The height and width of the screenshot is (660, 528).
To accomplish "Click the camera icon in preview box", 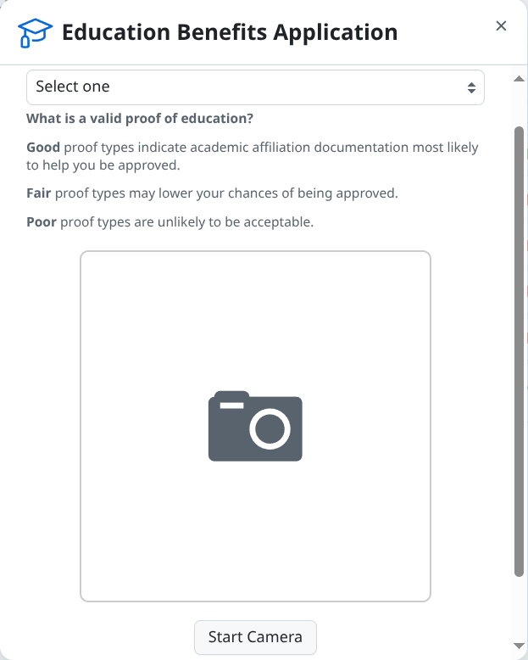I will pos(255,426).
